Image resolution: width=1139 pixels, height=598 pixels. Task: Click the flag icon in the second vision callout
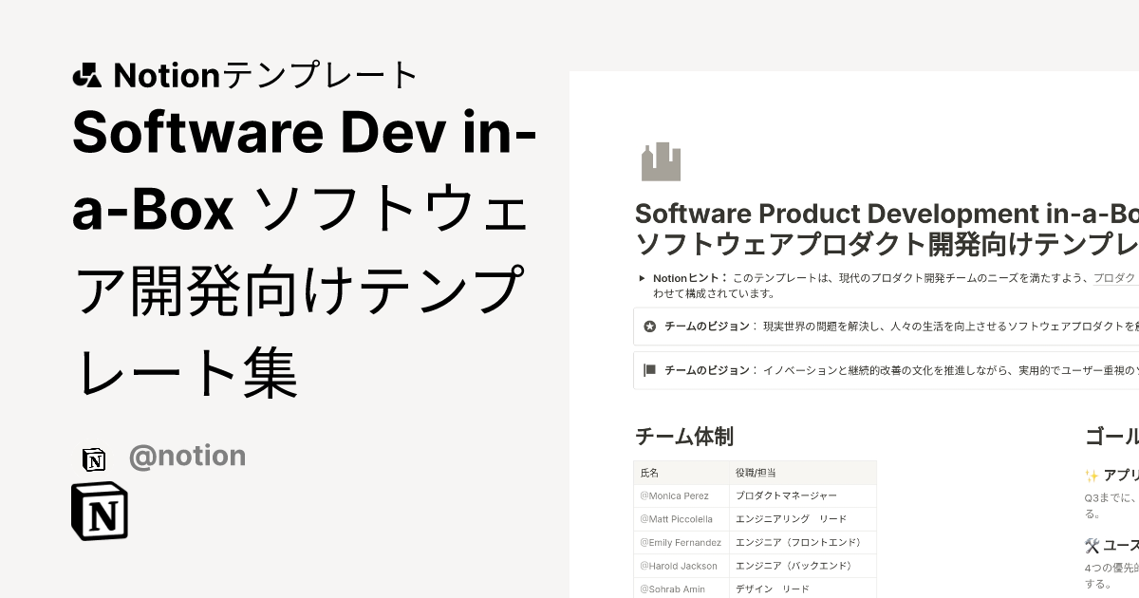[648, 371]
